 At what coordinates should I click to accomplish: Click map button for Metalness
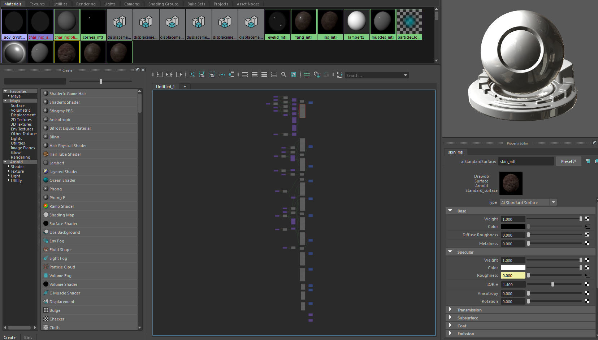coord(587,243)
